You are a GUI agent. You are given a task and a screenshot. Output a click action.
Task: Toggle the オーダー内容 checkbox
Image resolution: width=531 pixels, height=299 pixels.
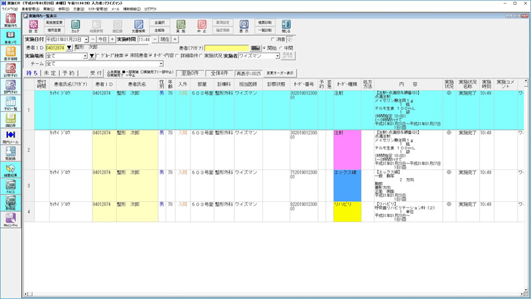coord(151,56)
